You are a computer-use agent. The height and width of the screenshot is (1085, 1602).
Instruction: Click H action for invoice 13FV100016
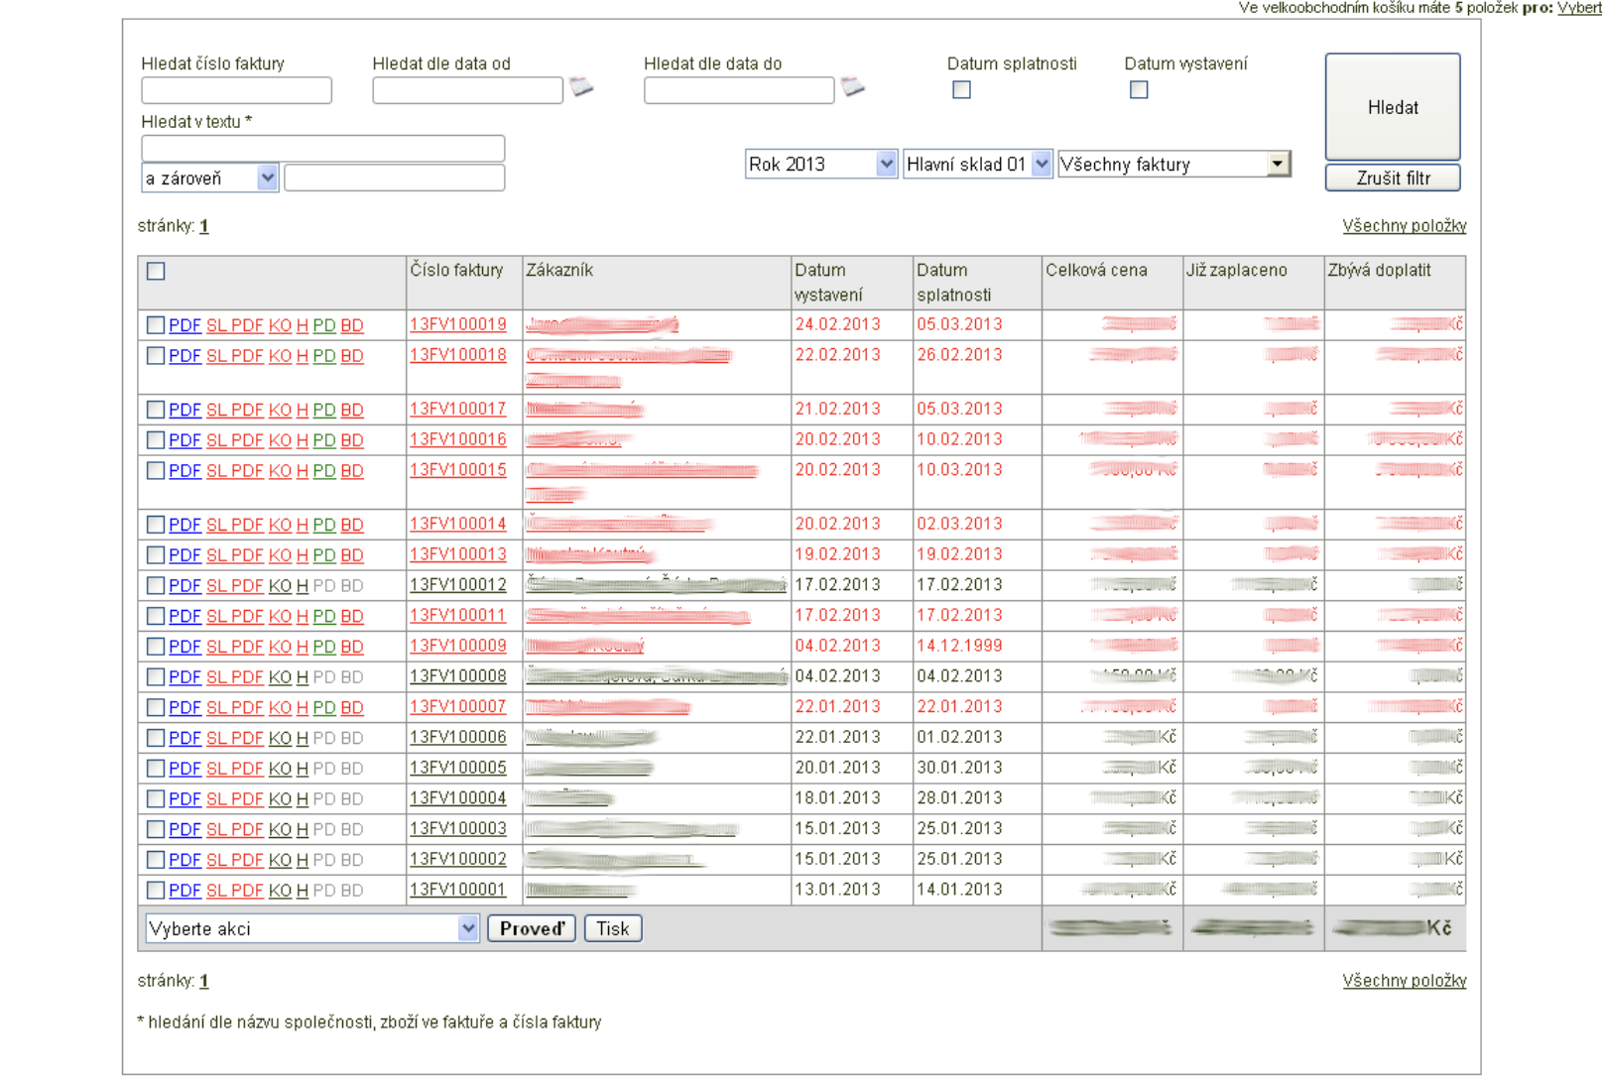coord(302,440)
